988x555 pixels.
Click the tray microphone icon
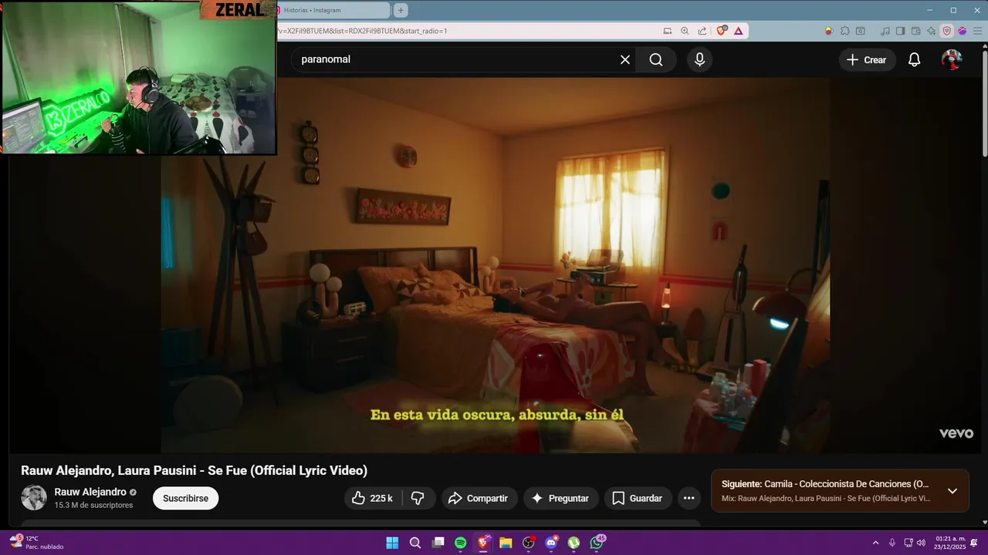[x=892, y=543]
